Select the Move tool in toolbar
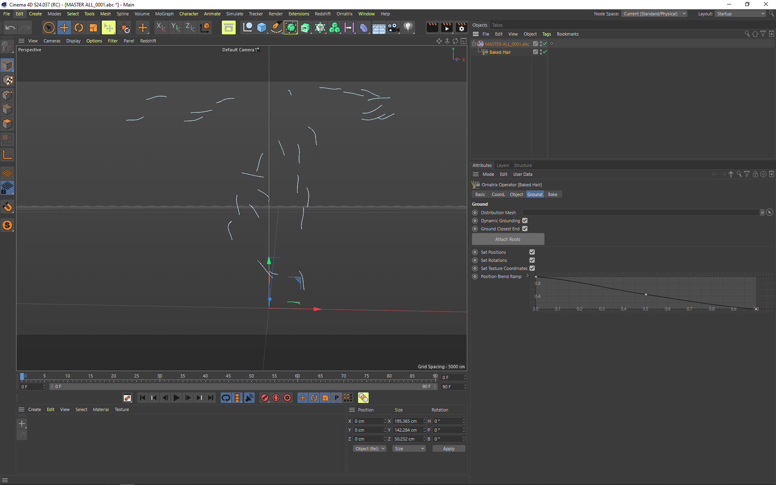This screenshot has width=776, height=485. (x=64, y=27)
